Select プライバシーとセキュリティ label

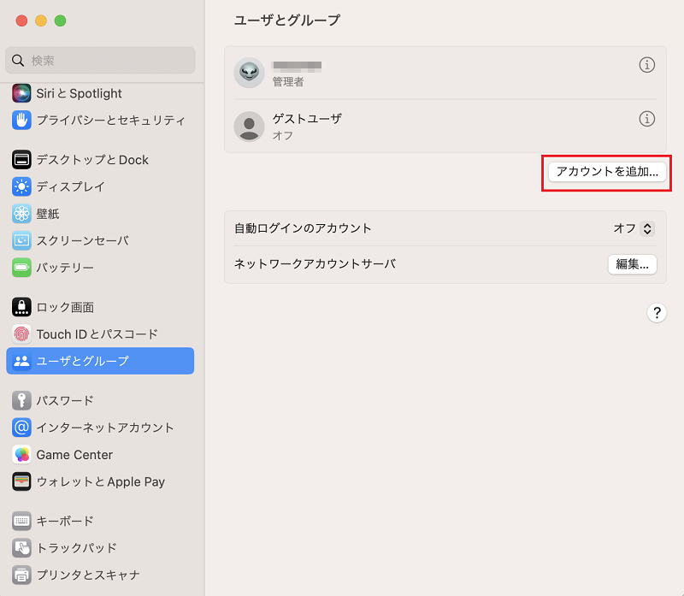click(x=111, y=120)
